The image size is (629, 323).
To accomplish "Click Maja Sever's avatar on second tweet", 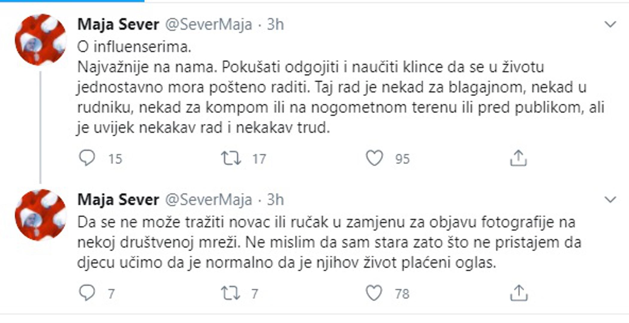I will (41, 215).
